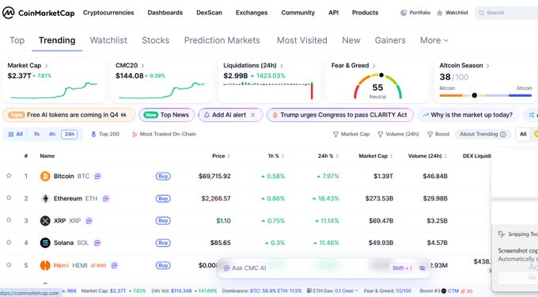Open the Market Cap filter dropdown
Image resolution: width=538 pixels, height=297 pixels.
tap(351, 135)
